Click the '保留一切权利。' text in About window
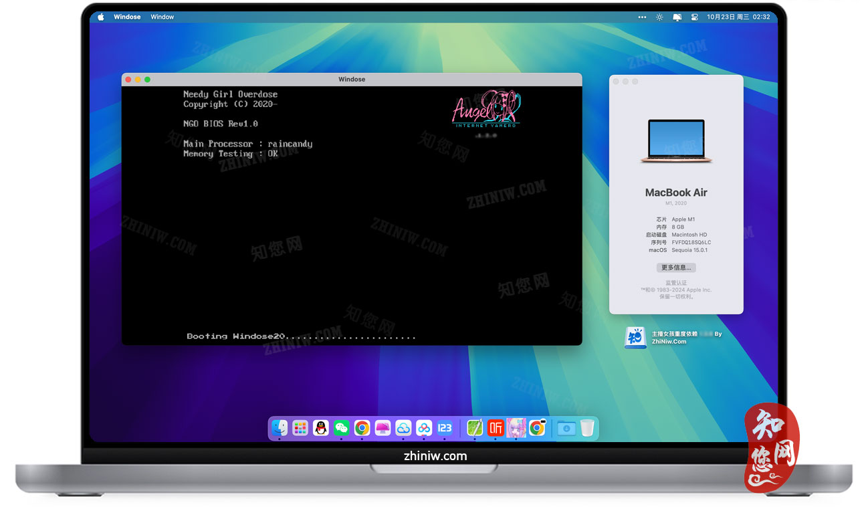 point(676,296)
